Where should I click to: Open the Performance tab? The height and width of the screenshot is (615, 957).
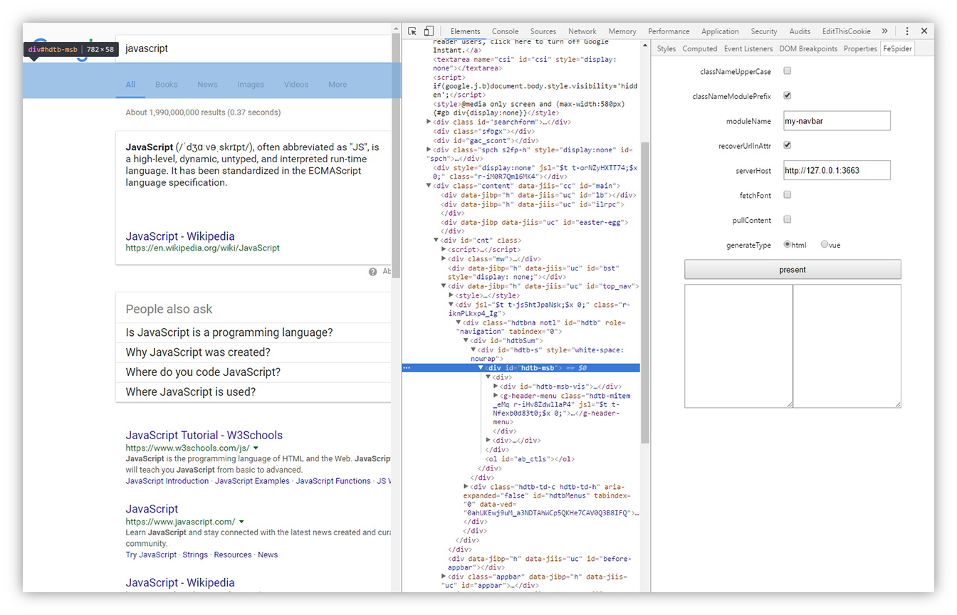pyautogui.click(x=669, y=31)
